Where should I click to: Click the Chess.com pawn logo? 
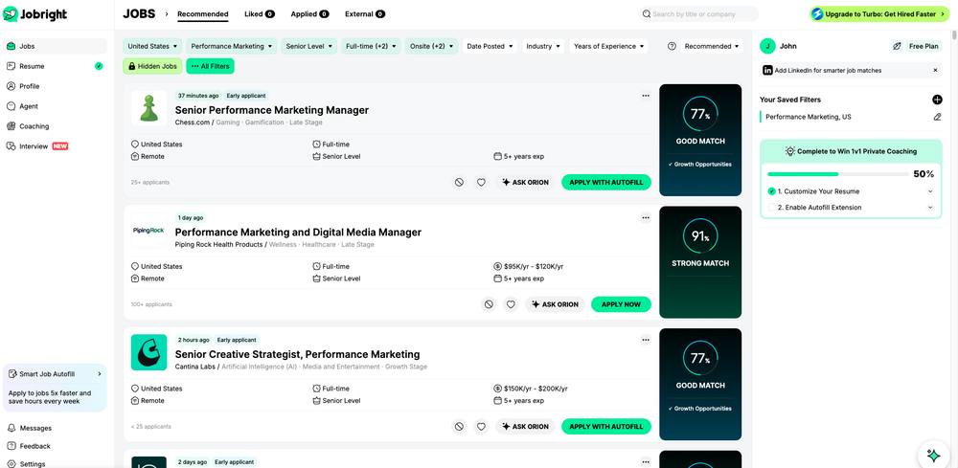tap(148, 108)
